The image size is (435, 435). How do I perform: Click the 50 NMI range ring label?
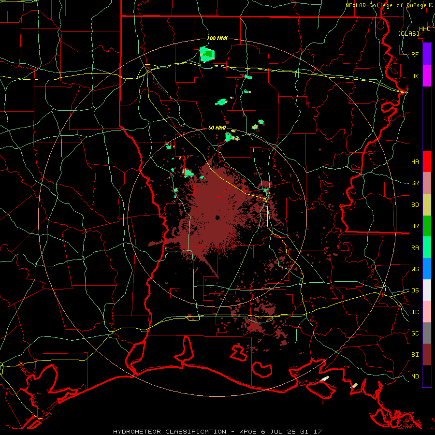[x=217, y=128]
